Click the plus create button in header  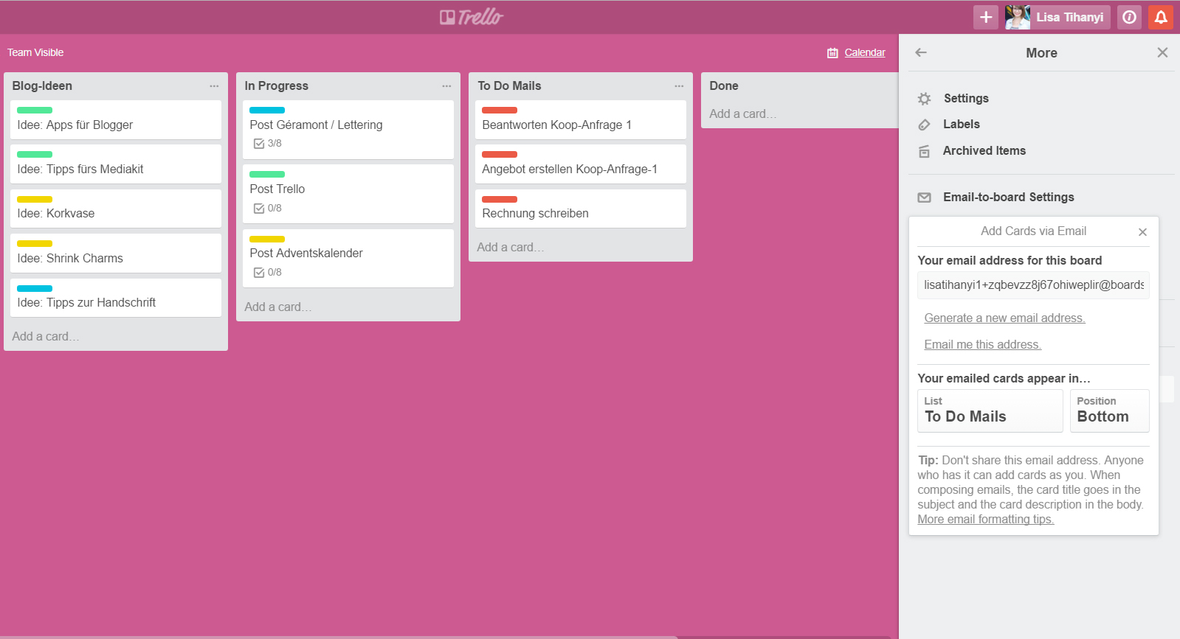(x=985, y=17)
